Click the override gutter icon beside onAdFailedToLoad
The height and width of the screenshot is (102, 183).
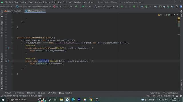click(x=9, y=48)
